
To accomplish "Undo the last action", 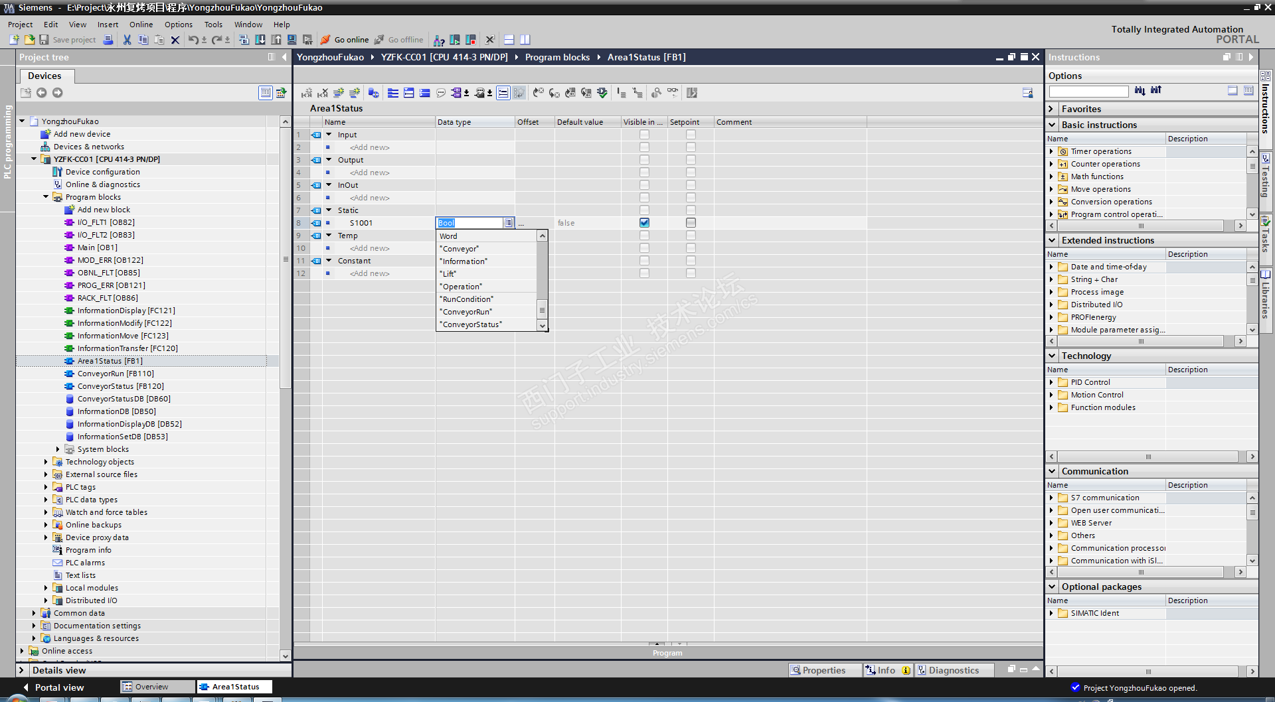I will pos(193,40).
